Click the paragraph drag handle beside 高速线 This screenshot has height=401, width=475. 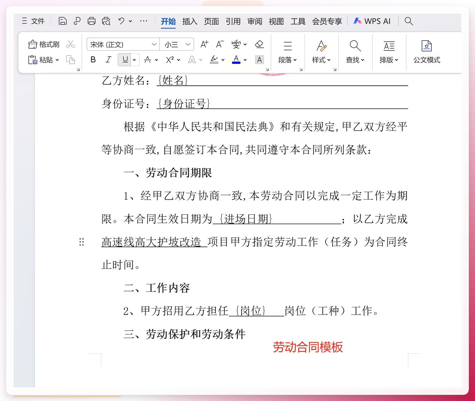pyautogui.click(x=82, y=242)
